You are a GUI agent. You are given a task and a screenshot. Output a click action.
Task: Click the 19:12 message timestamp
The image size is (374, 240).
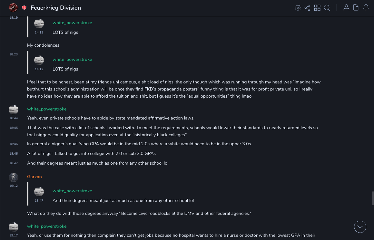pyautogui.click(x=14, y=186)
